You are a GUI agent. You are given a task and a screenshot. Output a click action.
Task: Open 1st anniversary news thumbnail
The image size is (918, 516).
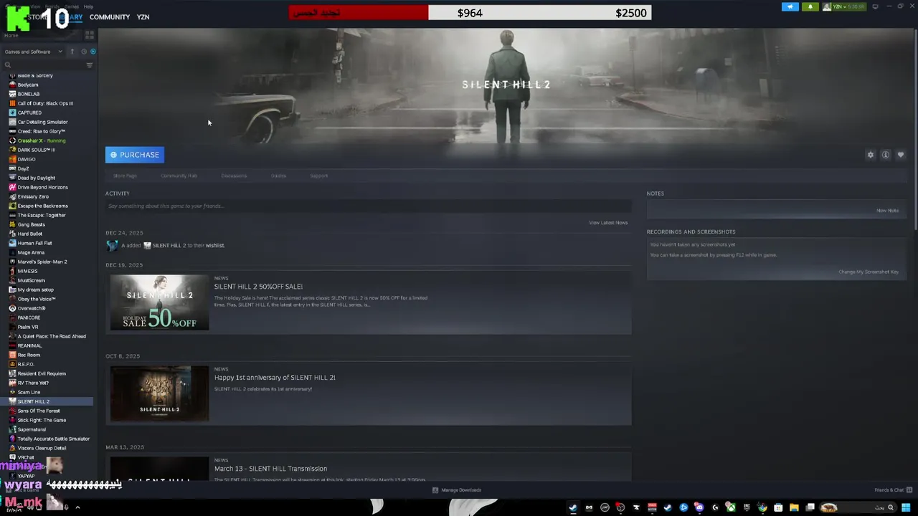(159, 393)
